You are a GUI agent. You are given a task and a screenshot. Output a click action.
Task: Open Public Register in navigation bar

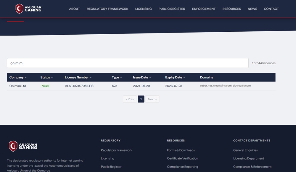pos(172,9)
